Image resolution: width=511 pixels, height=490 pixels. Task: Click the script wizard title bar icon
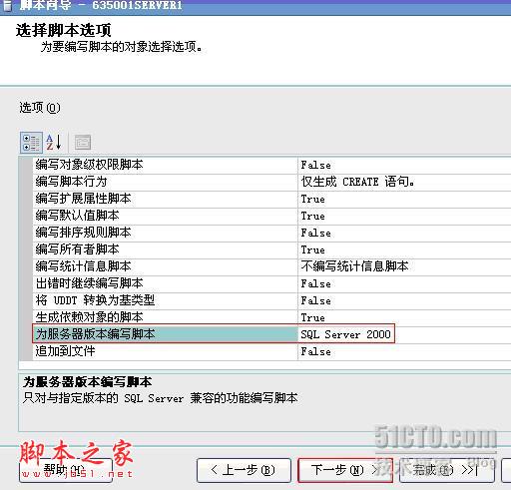pos(7,5)
